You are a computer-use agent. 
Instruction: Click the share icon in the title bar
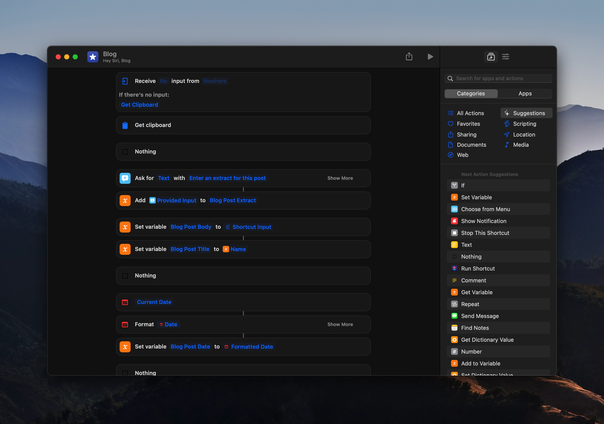coord(409,57)
